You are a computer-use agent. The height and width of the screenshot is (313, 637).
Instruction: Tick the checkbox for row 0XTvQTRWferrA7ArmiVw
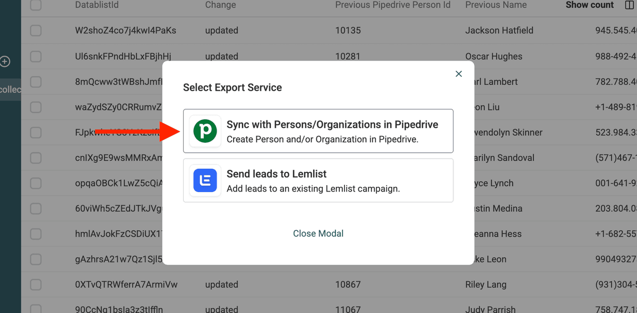coord(36,285)
